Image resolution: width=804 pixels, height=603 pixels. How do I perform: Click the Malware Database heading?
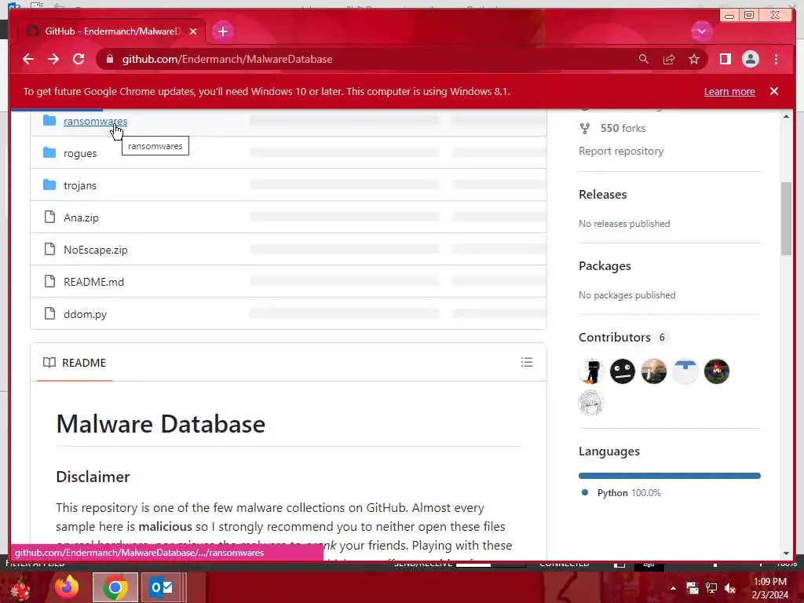pos(160,425)
